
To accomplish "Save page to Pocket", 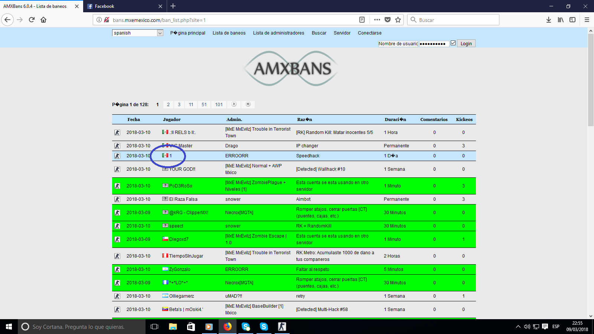I will (388, 20).
